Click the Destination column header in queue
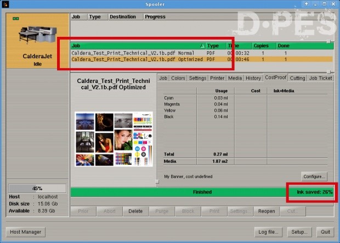Image resolution: width=340 pixels, height=243 pixels. [126, 16]
